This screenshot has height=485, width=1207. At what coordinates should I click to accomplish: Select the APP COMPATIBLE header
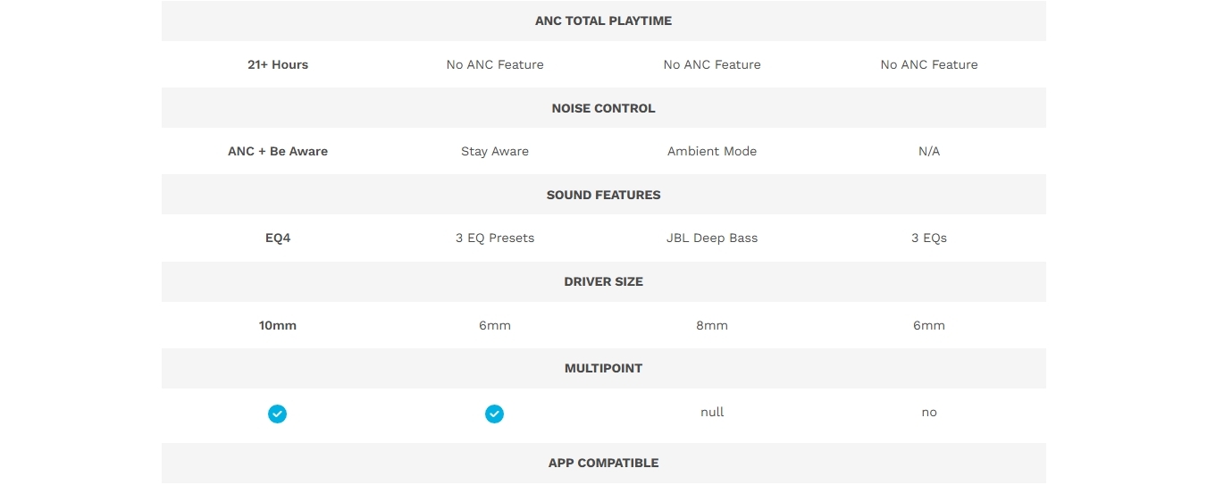[603, 463]
